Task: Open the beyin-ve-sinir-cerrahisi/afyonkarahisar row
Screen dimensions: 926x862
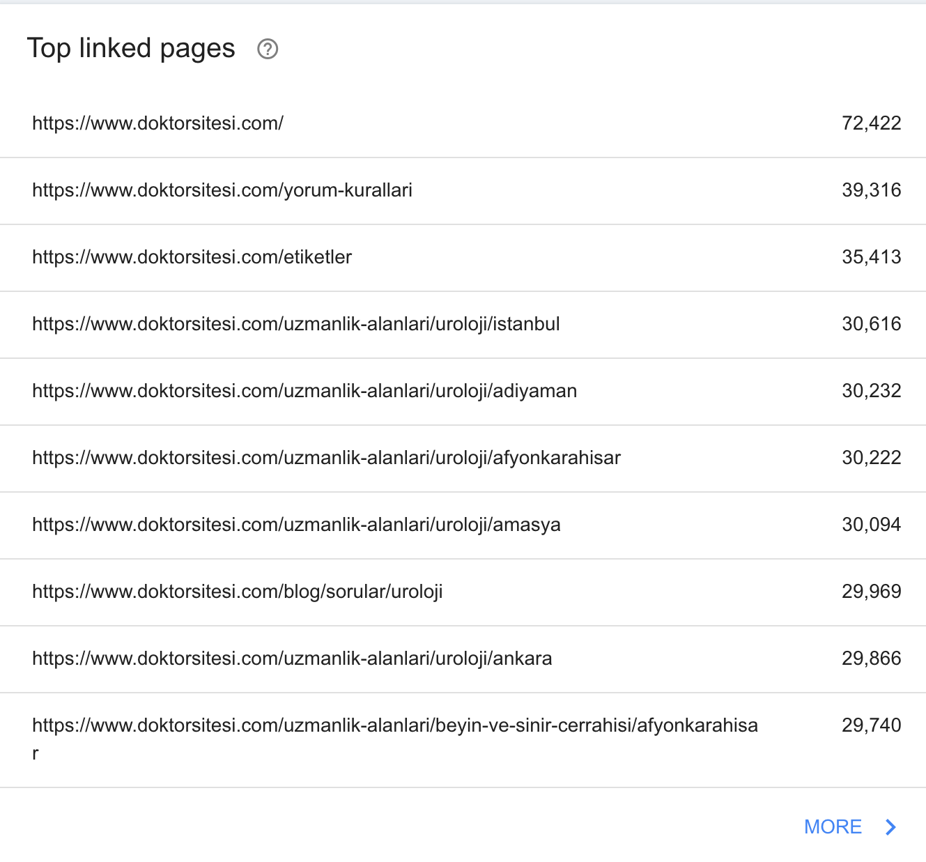Action: point(463,740)
